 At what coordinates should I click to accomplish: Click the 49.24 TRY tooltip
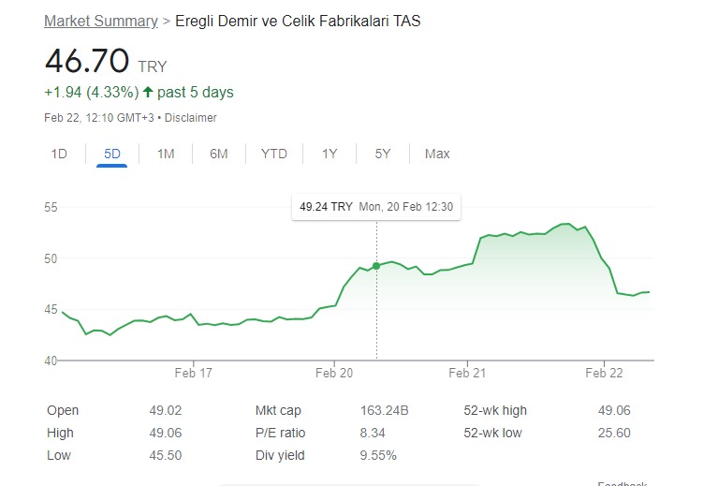click(376, 207)
